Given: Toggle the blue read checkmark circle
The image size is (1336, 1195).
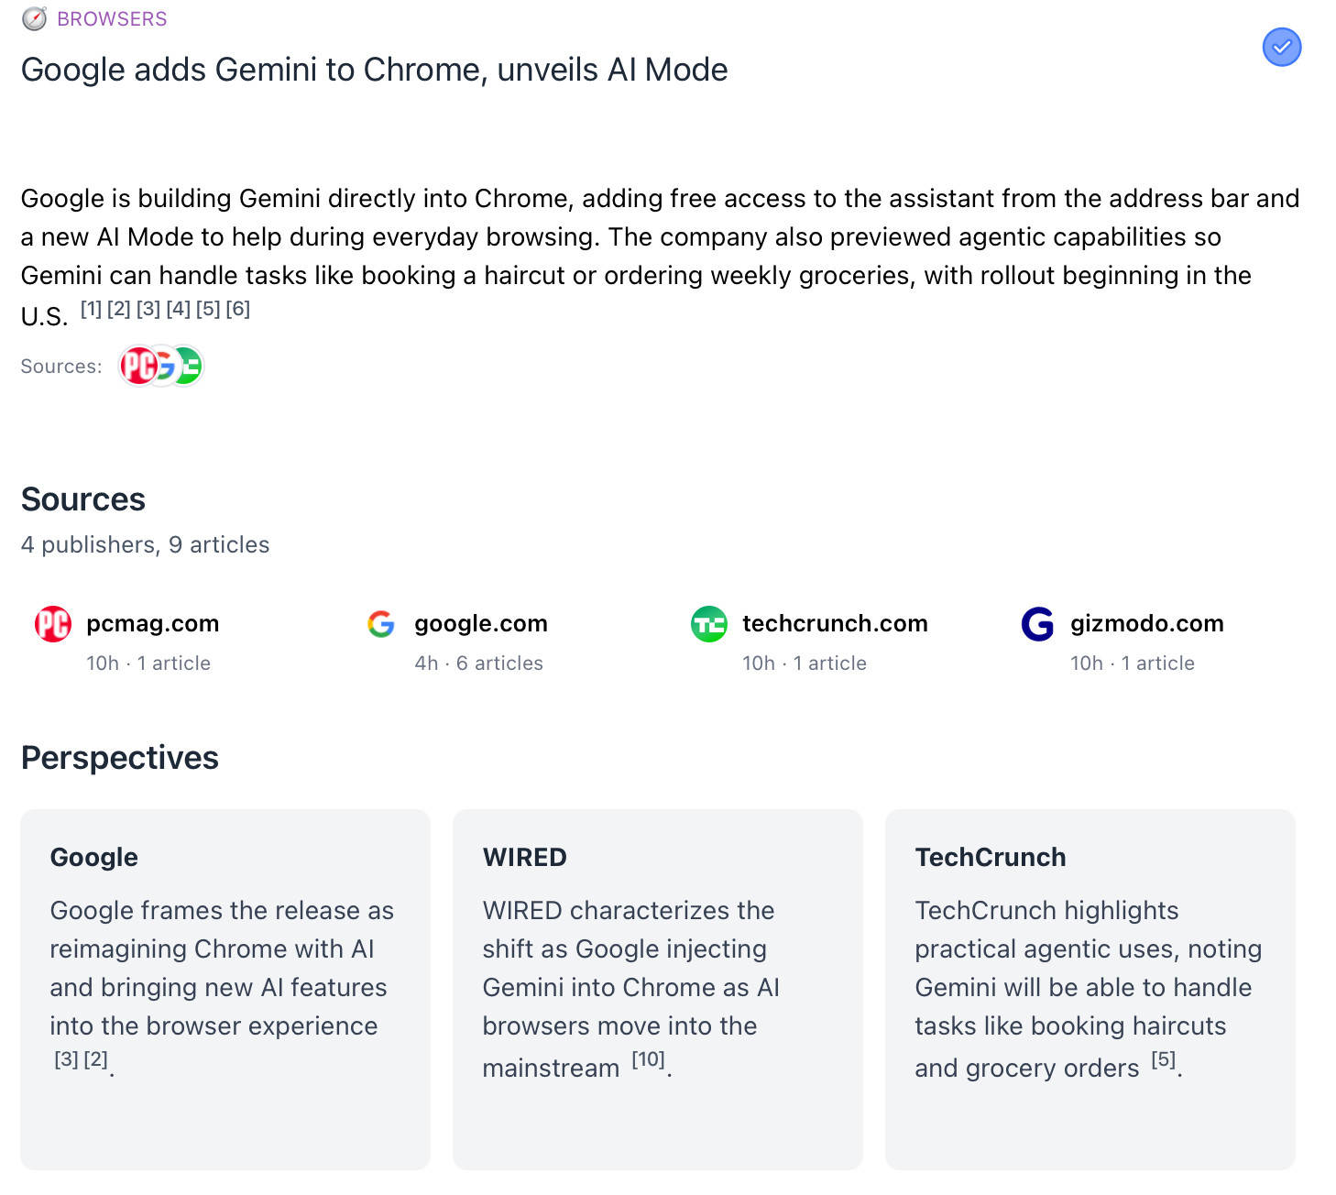Looking at the screenshot, I should coord(1281,47).
